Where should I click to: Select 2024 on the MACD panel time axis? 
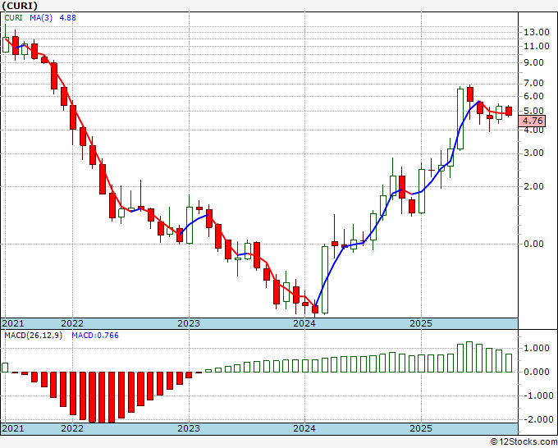304,428
